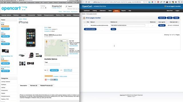Viewport: 183px width, 102px height.
Task: Click the Redirect url input field
Action: pos(128,25)
